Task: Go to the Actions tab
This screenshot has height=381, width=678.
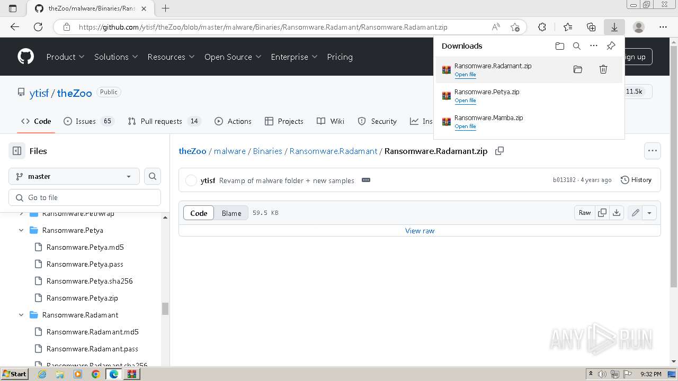Action: coord(233,121)
